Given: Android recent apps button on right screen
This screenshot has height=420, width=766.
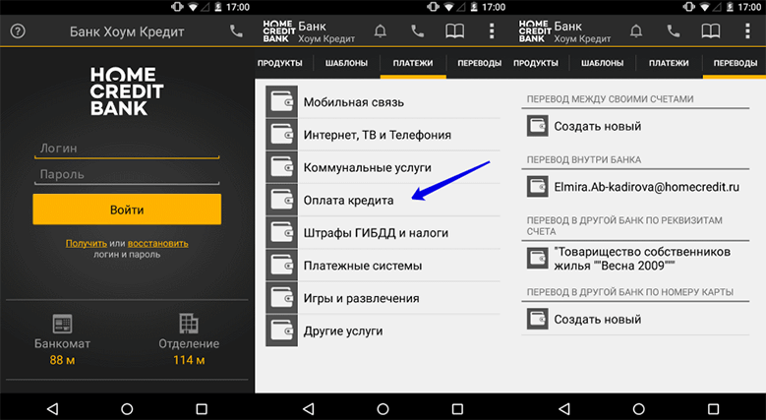Looking at the screenshot, I should (x=713, y=408).
